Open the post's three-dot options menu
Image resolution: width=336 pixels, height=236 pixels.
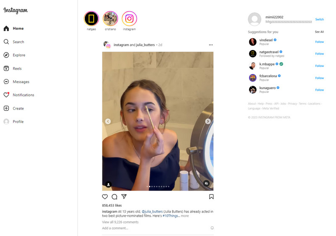pos(211,45)
